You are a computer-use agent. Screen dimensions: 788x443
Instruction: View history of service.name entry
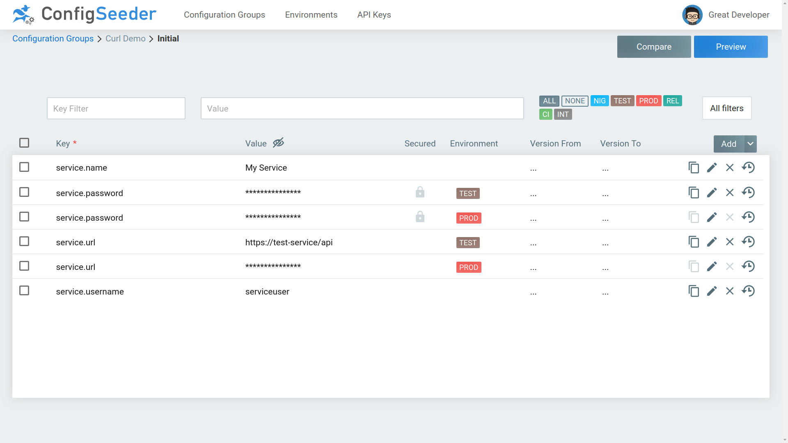click(x=748, y=168)
